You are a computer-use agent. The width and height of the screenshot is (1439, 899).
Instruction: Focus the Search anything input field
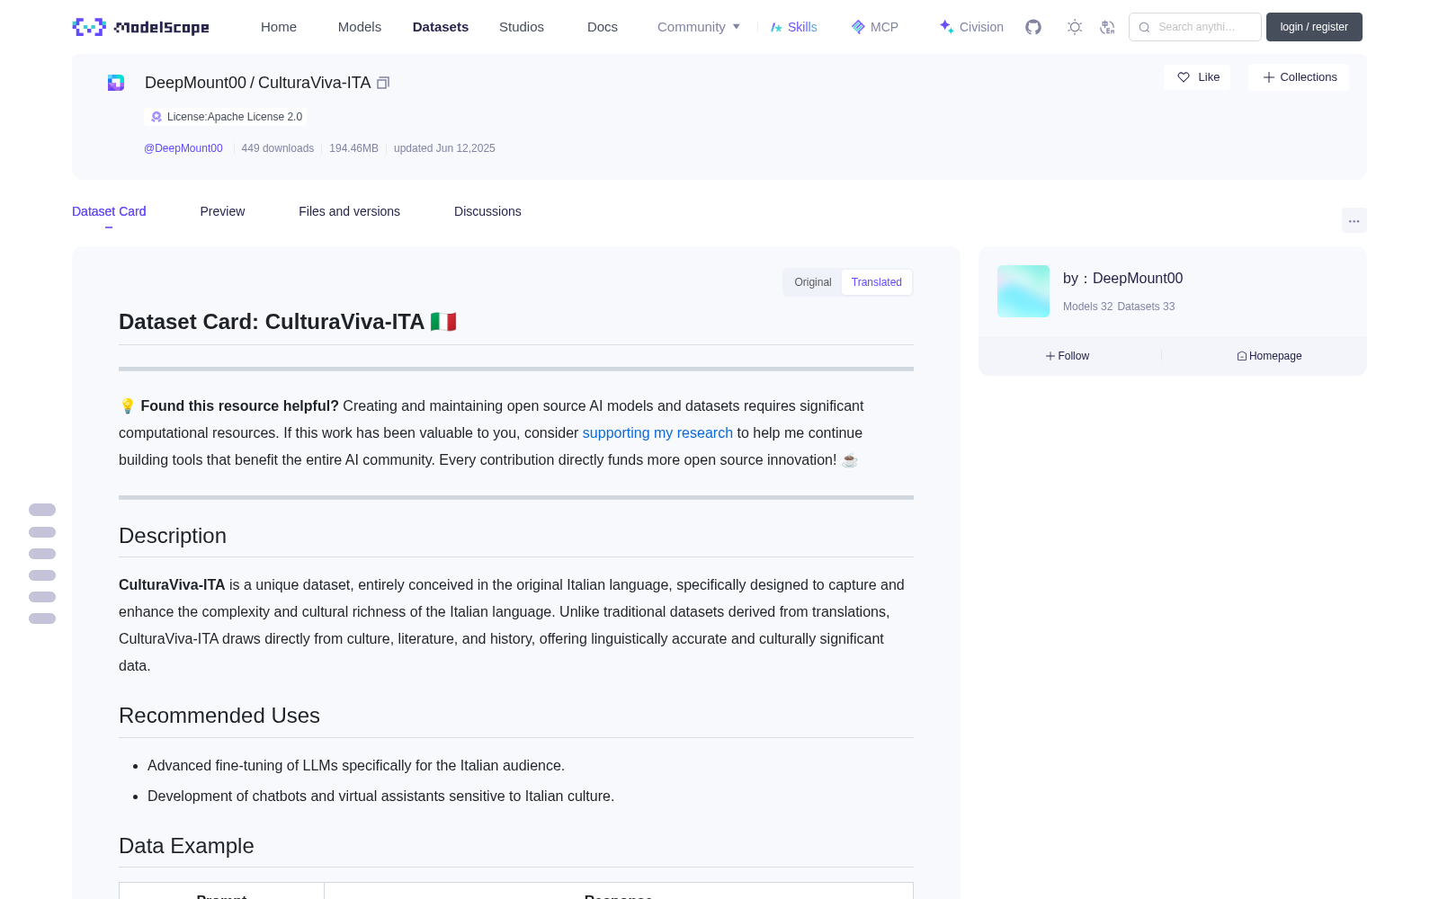pos(1195,27)
